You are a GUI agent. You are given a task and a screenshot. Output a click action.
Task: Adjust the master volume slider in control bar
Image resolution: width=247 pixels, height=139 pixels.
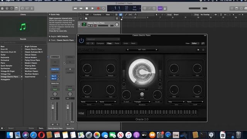click(x=198, y=8)
